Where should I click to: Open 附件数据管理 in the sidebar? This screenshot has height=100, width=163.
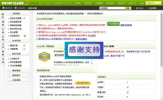[16, 62]
